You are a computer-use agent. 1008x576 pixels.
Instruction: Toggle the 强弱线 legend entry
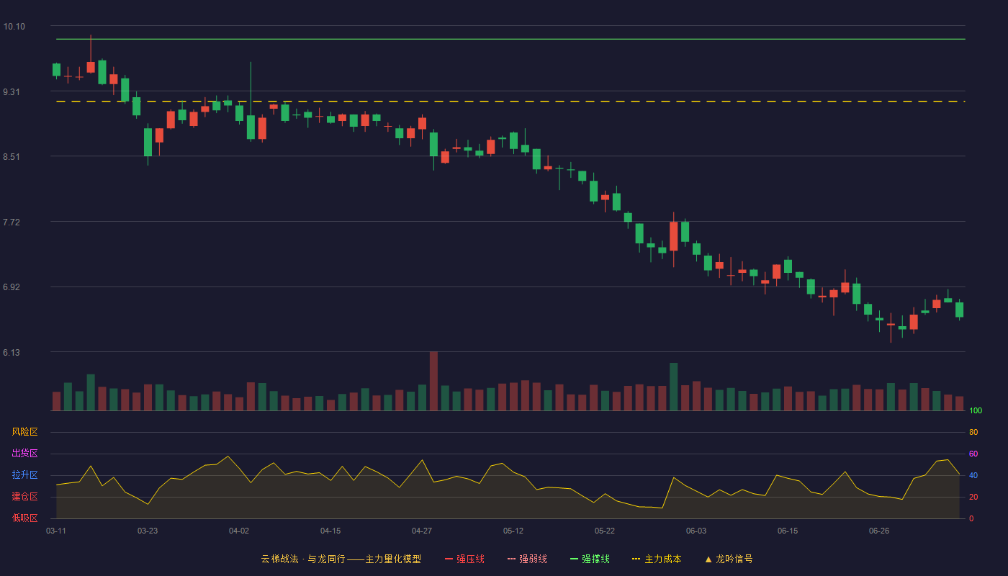click(527, 559)
